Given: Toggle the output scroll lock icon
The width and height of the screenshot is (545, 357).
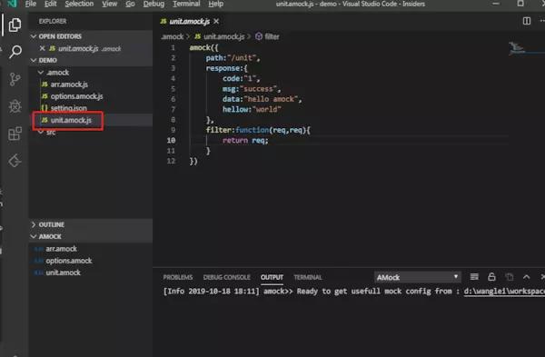Looking at the screenshot, I should click(491, 277).
